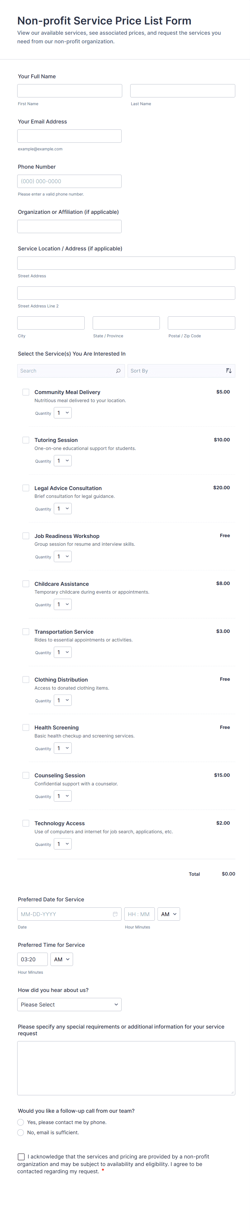Click the services Search box
This screenshot has height=1230, width=250.
pos(67,371)
